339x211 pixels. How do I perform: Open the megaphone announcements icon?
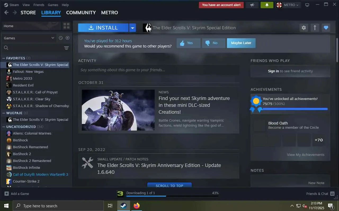[x=252, y=5]
